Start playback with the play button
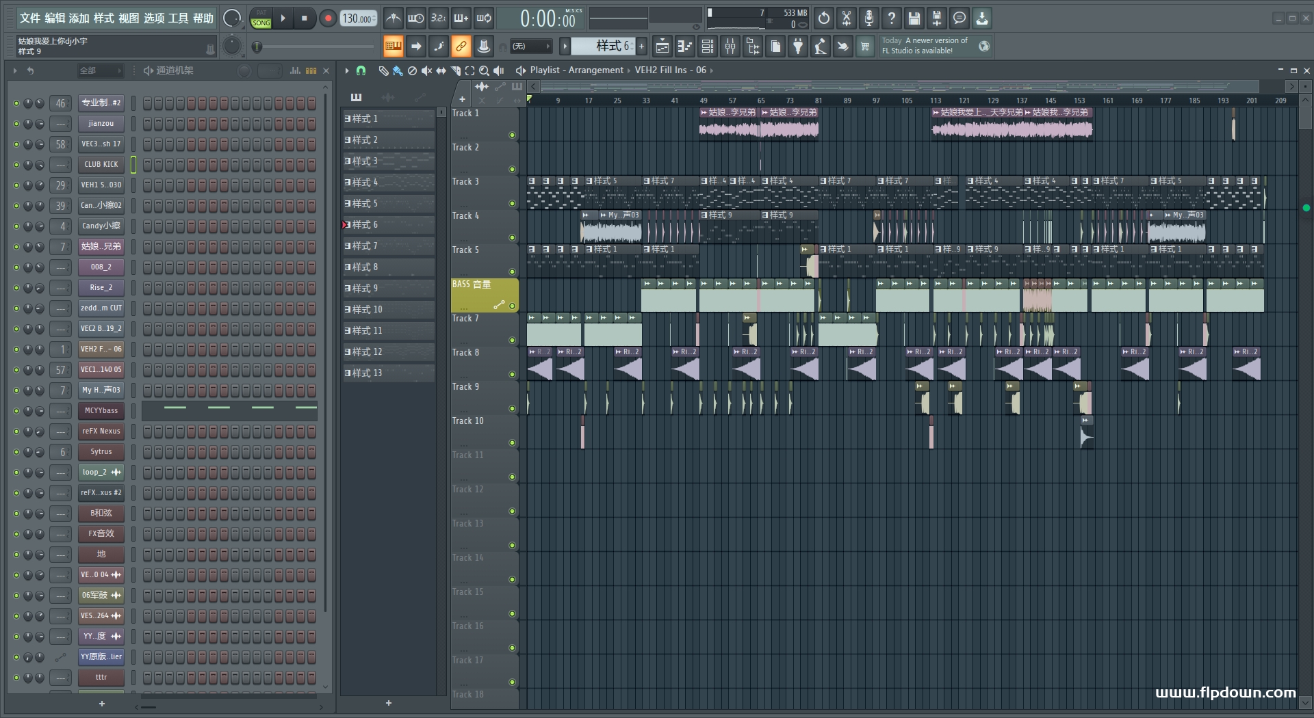1314x718 pixels. [x=283, y=18]
